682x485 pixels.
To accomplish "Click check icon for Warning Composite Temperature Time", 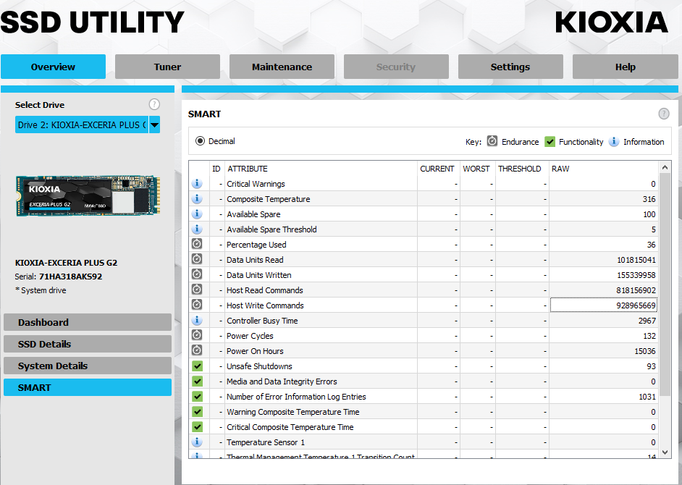I will click(x=197, y=411).
